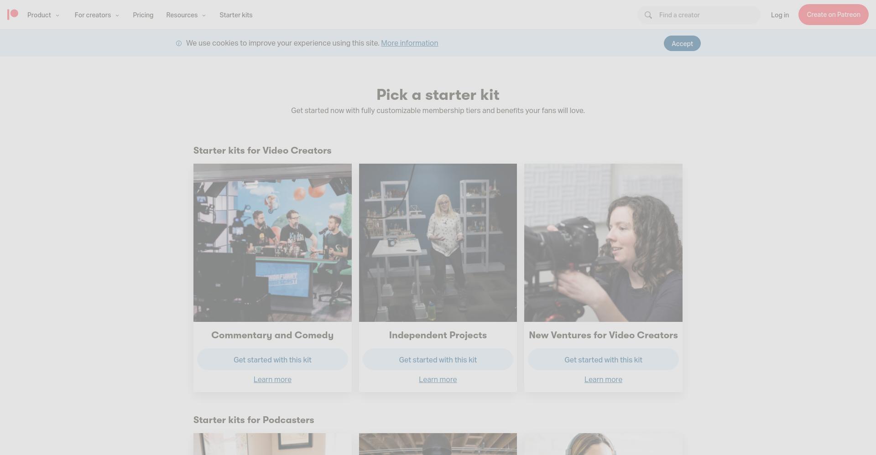This screenshot has width=876, height=455.
Task: Open More information about cookies
Action: [409, 43]
